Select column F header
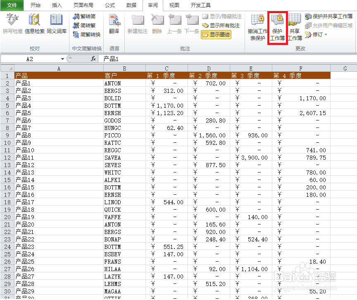This screenshot has width=357, height=300. (x=301, y=68)
